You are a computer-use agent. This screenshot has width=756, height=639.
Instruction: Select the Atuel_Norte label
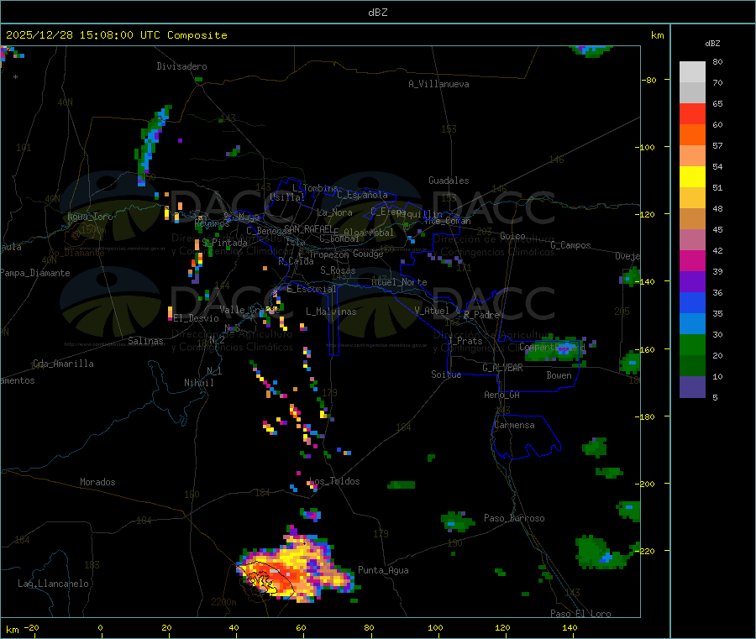coord(399,282)
